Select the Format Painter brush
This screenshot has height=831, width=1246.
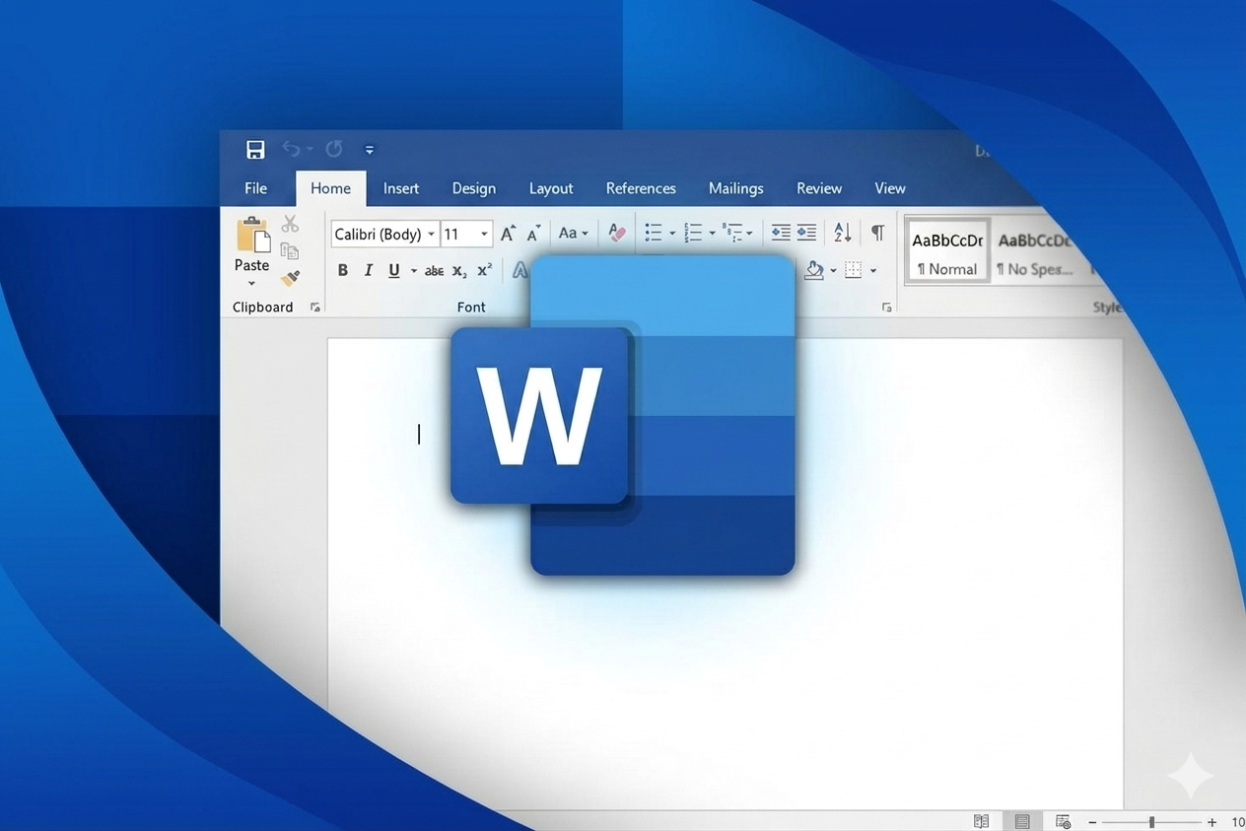tap(290, 279)
